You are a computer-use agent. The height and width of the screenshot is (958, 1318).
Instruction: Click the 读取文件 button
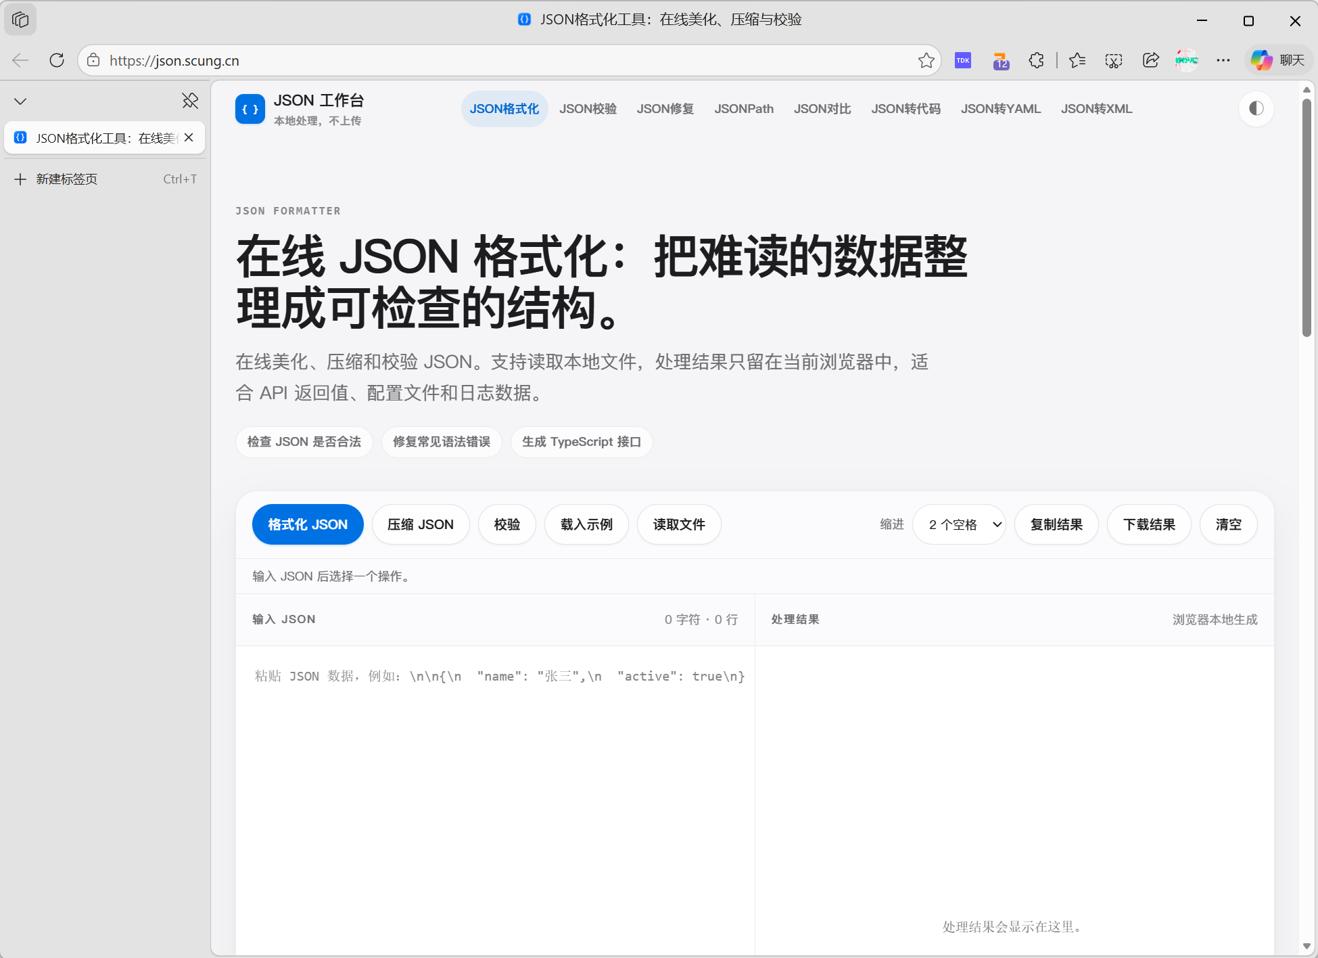(679, 524)
